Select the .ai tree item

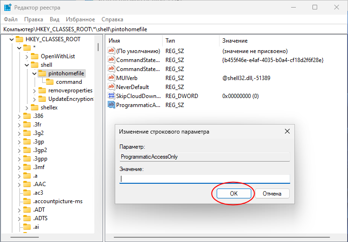point(36,227)
